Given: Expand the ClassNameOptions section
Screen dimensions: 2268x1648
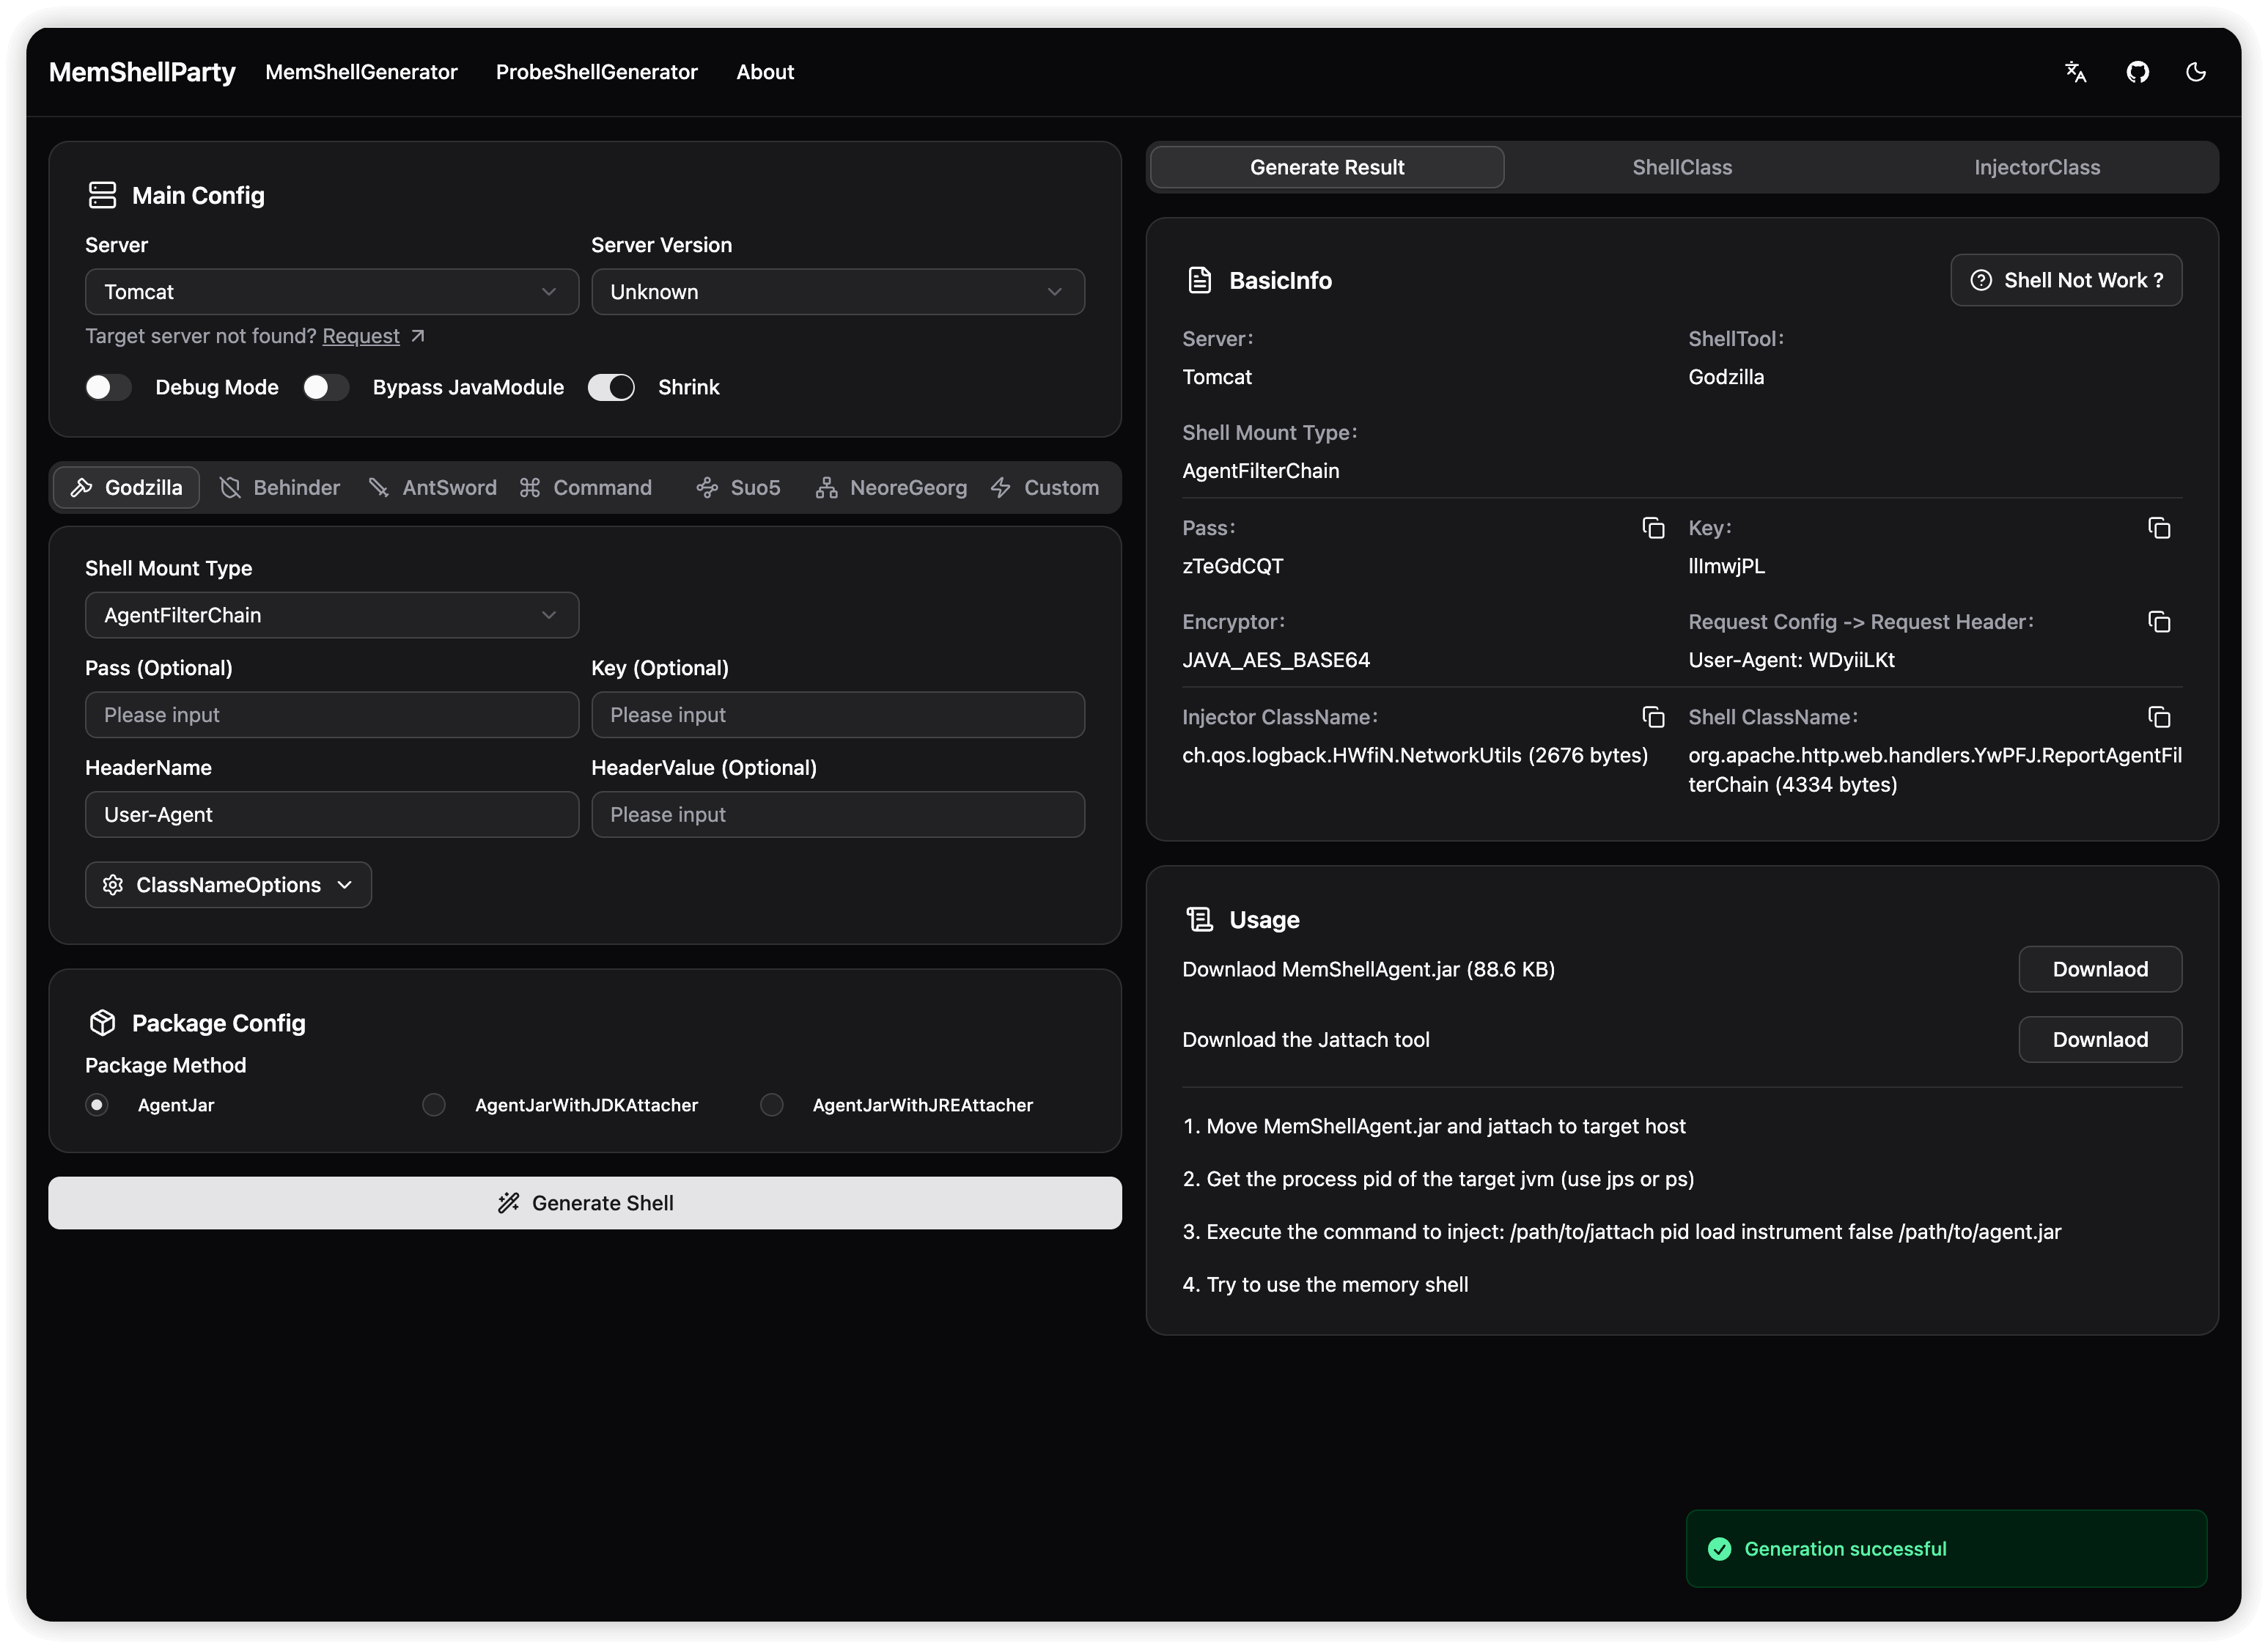Looking at the screenshot, I should (228, 885).
